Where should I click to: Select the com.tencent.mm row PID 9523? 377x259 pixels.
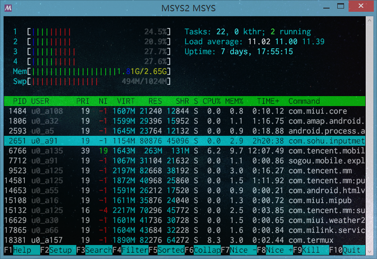point(185,171)
